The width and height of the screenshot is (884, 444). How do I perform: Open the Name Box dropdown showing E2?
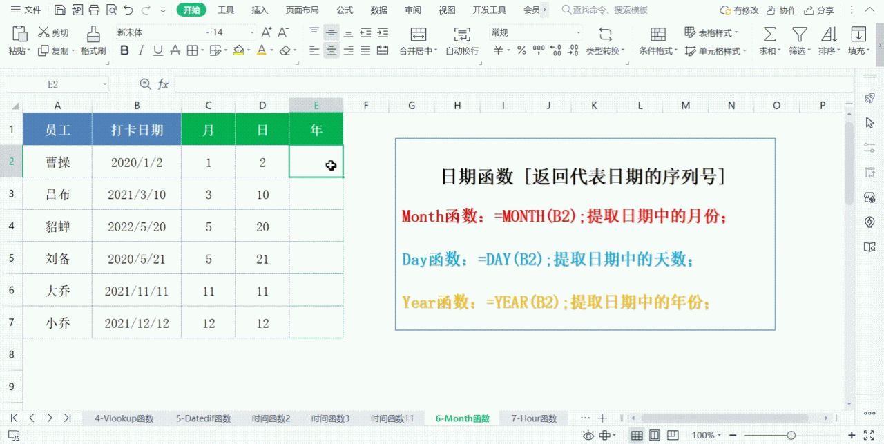tap(104, 84)
